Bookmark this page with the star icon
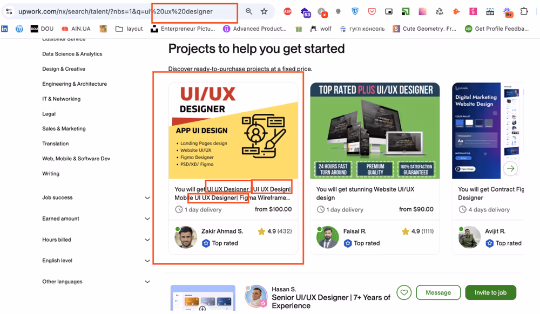The height and width of the screenshot is (314, 540). point(264,11)
